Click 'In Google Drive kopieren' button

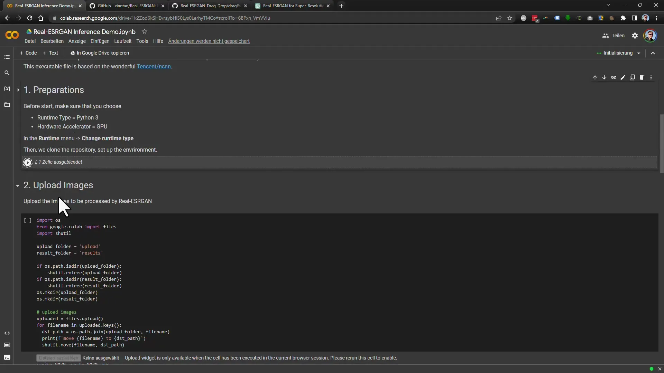[99, 53]
